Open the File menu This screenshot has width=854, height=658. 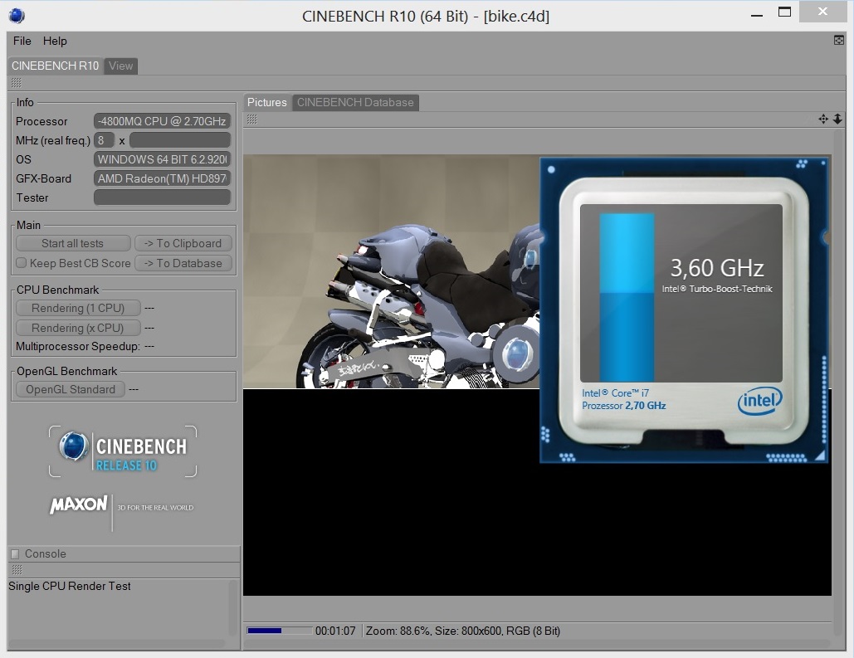click(22, 41)
